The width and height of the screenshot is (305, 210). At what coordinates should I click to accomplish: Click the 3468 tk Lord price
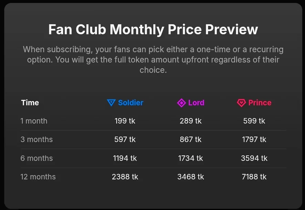click(191, 177)
